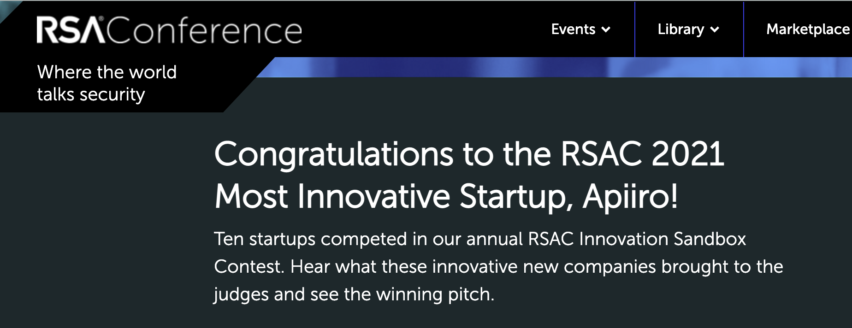Click the 'Most Innovative Startup, Apiiro!' line

446,197
